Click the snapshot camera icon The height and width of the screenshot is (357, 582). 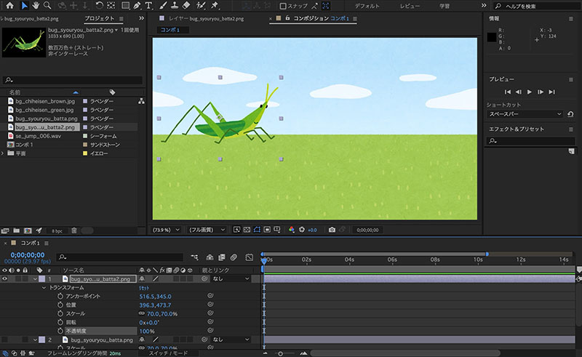(x=332, y=230)
